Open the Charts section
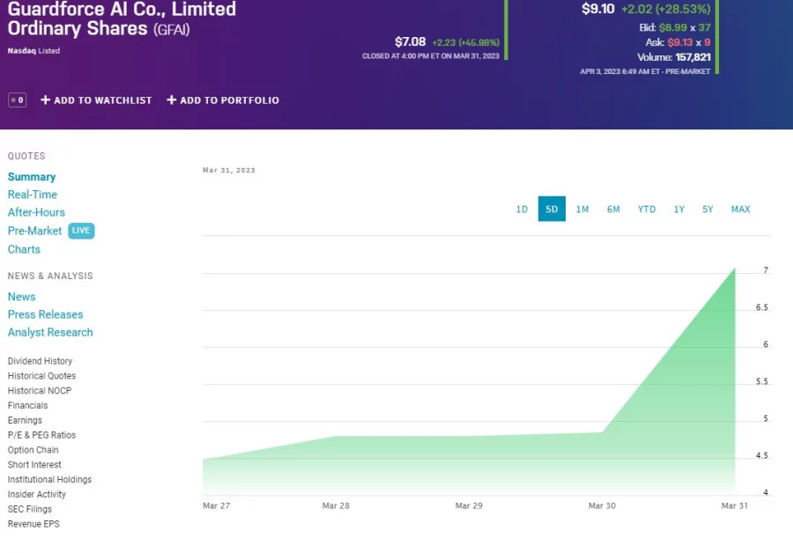The height and width of the screenshot is (553, 793). click(x=24, y=249)
